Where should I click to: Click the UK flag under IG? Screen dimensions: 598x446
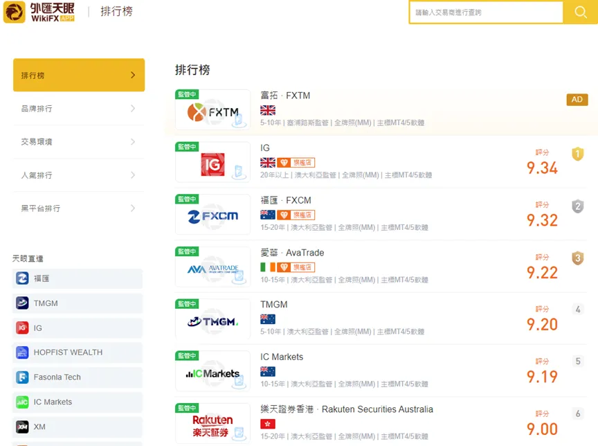pyautogui.click(x=268, y=163)
